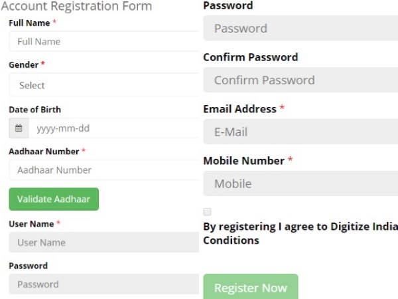The width and height of the screenshot is (398, 299).
Task: Focus the Password field below User Name
Action: tap(103, 284)
